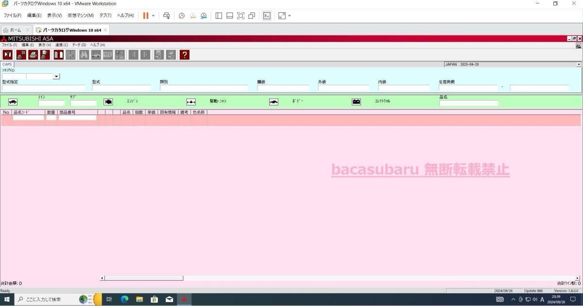Open the notification center icon
The width and height of the screenshot is (583, 306).
click(x=573, y=299)
